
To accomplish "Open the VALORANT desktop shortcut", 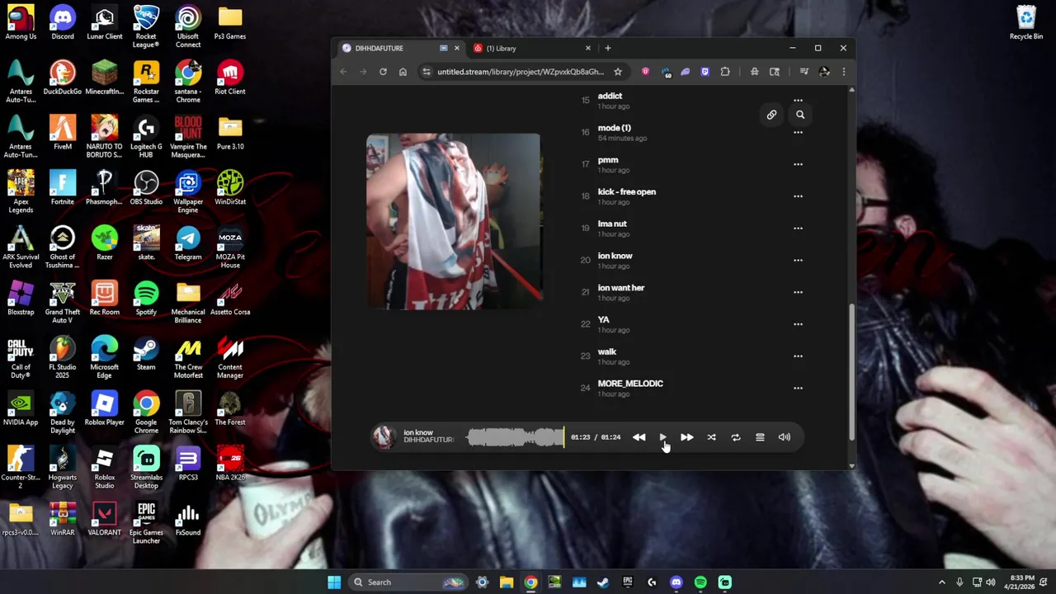I will pos(105,519).
